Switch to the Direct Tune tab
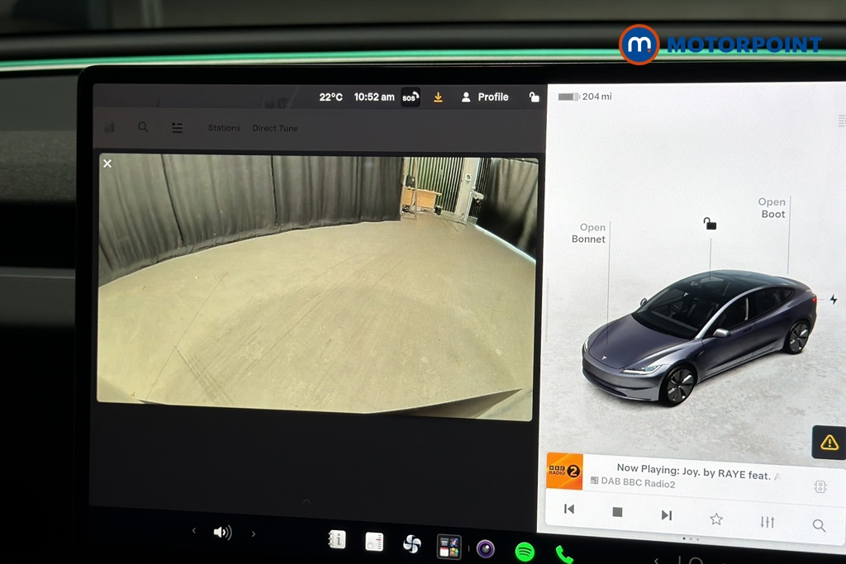The height and width of the screenshot is (564, 846). [275, 128]
